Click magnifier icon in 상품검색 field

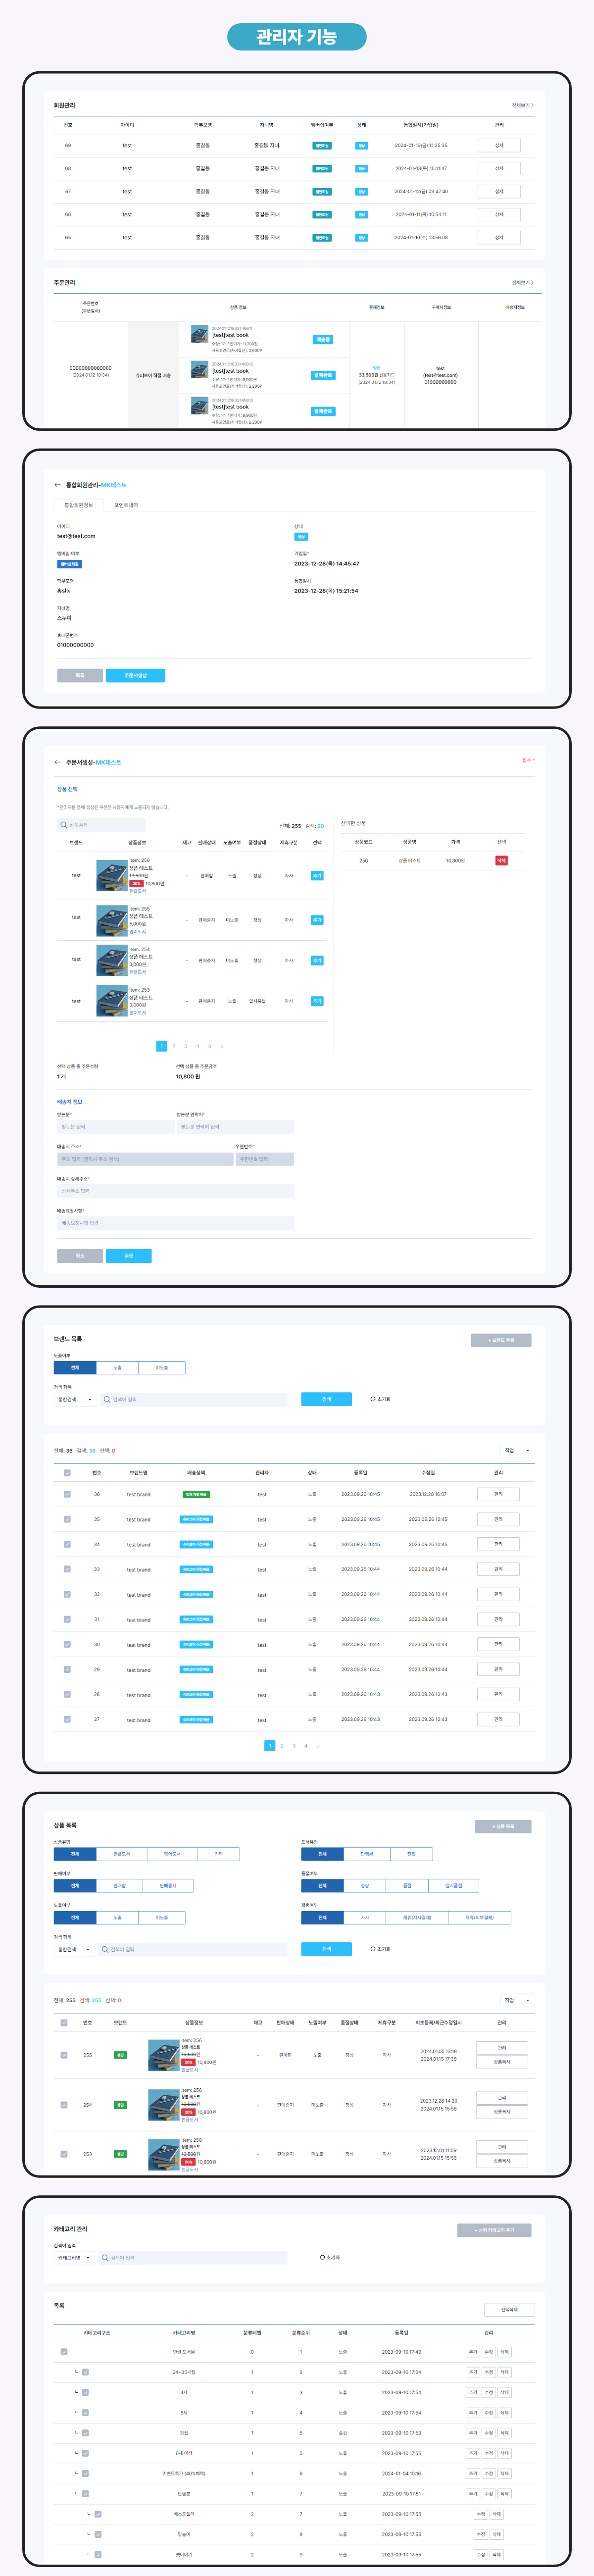tap(64, 825)
